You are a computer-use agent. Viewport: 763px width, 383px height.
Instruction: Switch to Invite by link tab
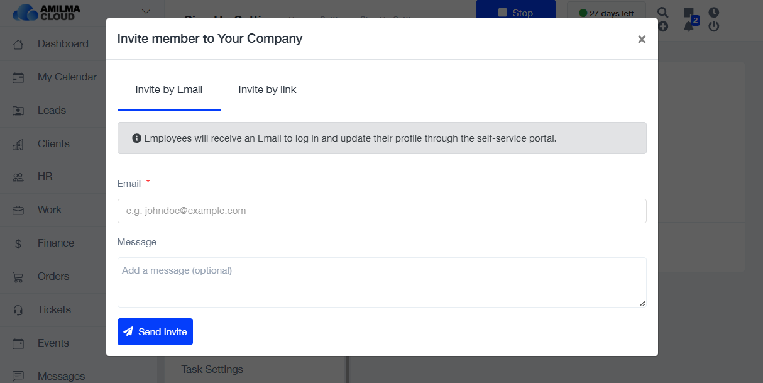[x=267, y=90]
